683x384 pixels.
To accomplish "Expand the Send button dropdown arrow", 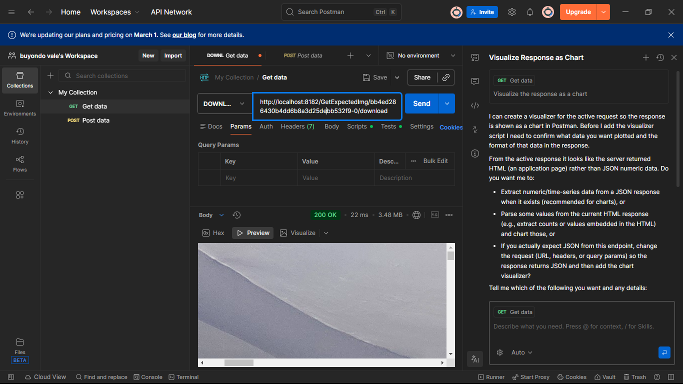I will [x=446, y=103].
